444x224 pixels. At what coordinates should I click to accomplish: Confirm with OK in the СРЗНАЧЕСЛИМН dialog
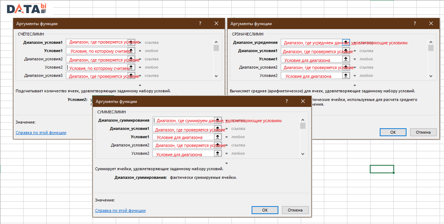click(393, 132)
